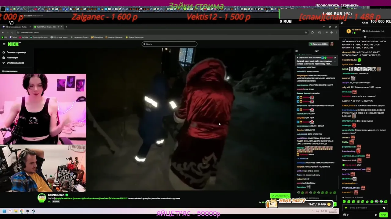This screenshot has width=391, height=219.
Task: Click the helIN139ban streamer avatar
Action: [42, 198]
